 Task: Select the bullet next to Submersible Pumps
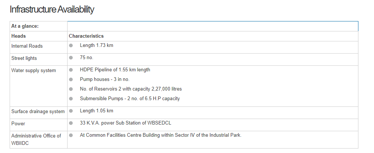pyautogui.click(x=71, y=99)
